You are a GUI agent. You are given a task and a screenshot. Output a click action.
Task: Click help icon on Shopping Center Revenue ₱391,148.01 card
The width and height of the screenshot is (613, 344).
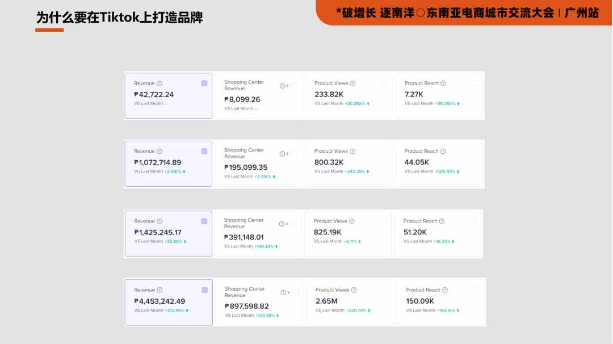pyautogui.click(x=282, y=224)
